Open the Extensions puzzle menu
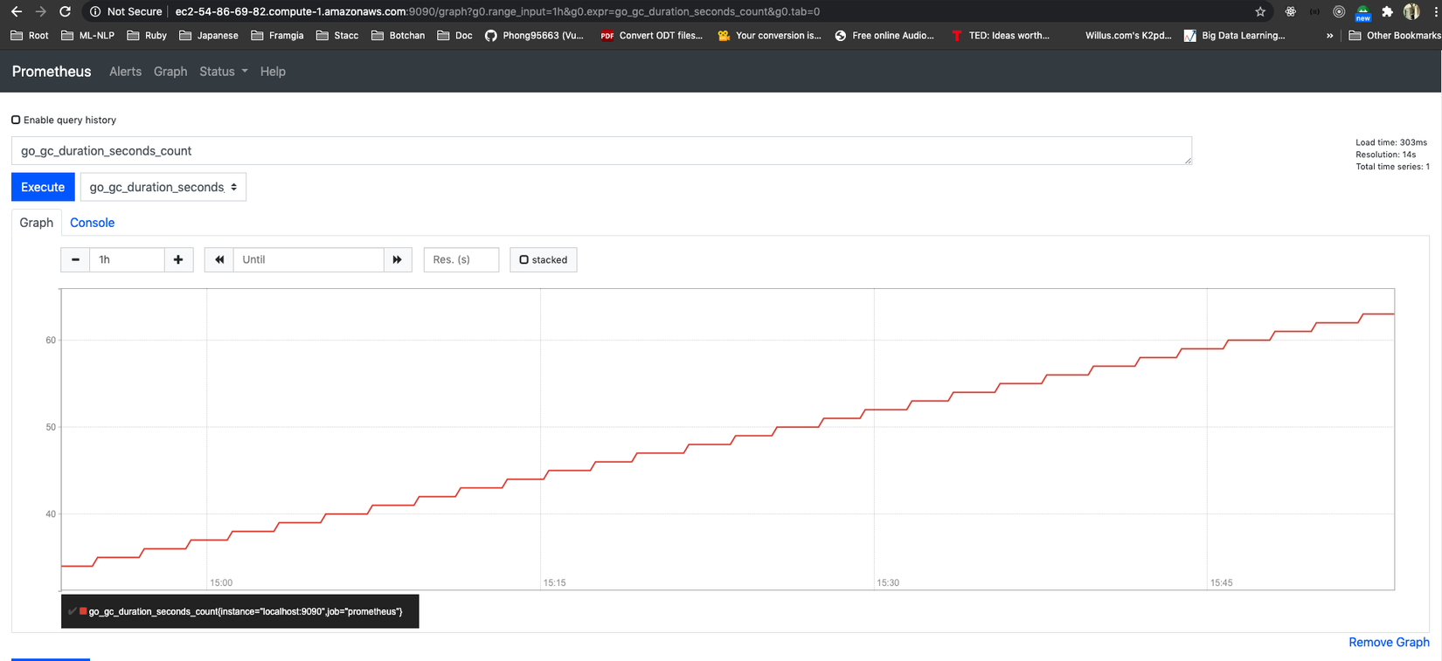The image size is (1442, 661). (x=1387, y=11)
